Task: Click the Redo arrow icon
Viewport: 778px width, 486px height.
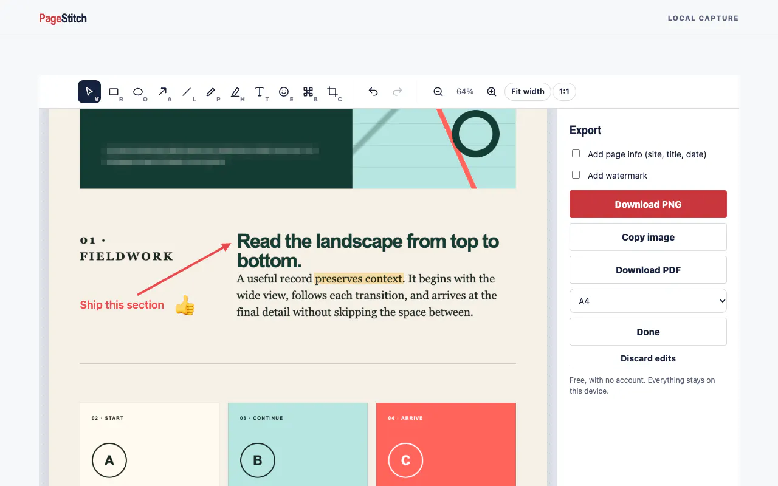Action: (398, 92)
